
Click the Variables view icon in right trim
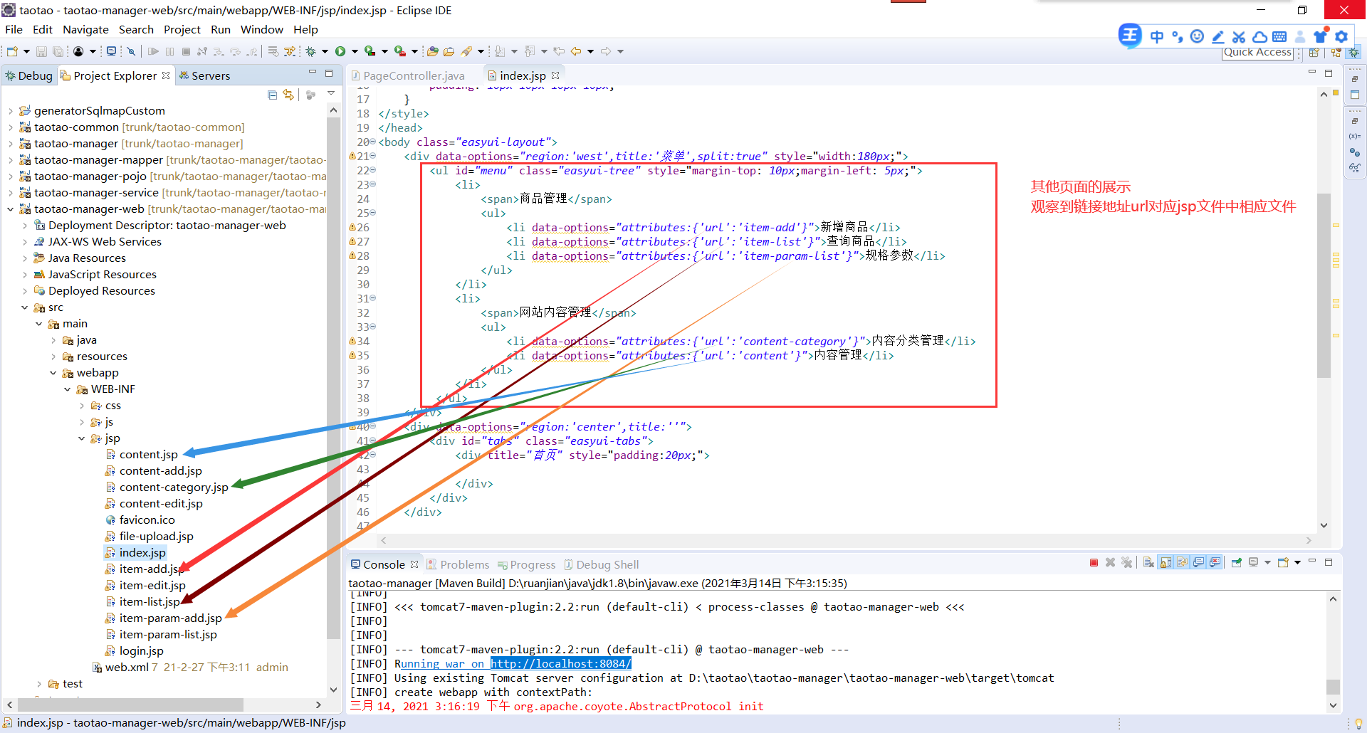(x=1354, y=136)
